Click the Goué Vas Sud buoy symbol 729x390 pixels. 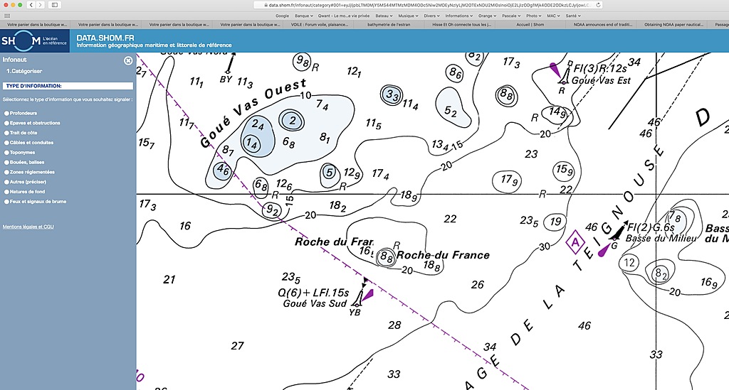coord(359,297)
